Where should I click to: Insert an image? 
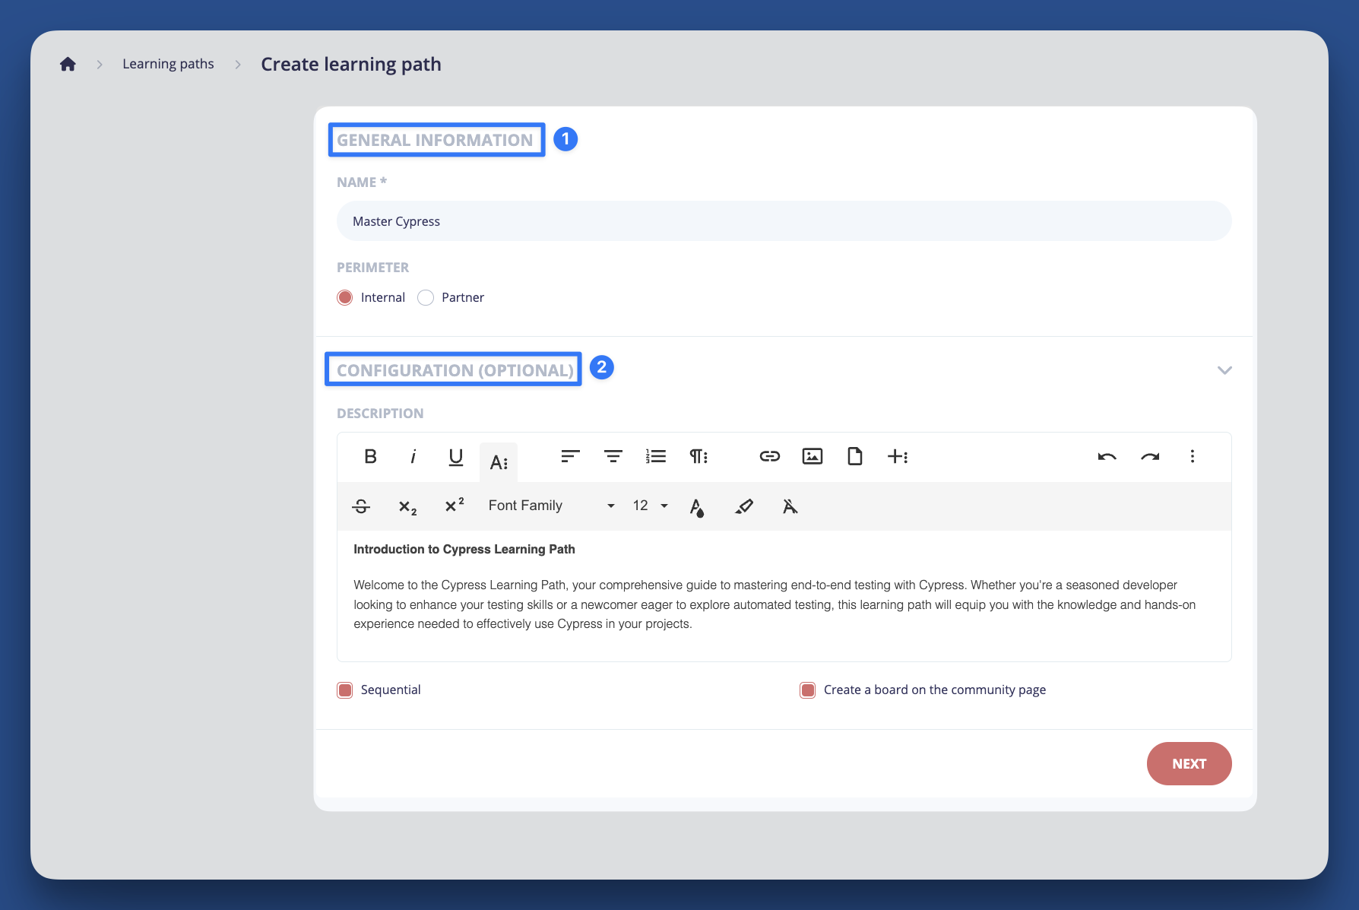813,456
